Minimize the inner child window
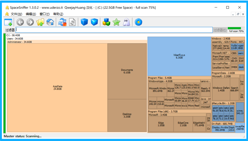The width and height of the screenshot is (248, 141). point(233,14)
